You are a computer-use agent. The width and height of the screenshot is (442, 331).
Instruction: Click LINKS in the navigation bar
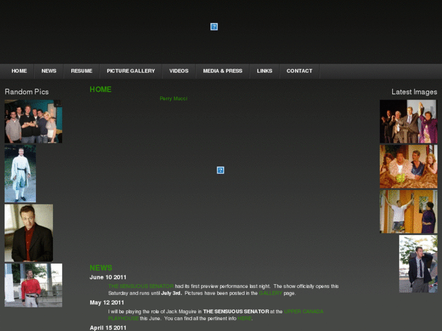(x=264, y=71)
